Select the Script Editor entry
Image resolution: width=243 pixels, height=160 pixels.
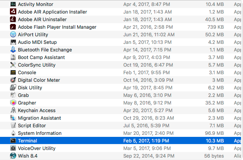[x=32, y=125]
